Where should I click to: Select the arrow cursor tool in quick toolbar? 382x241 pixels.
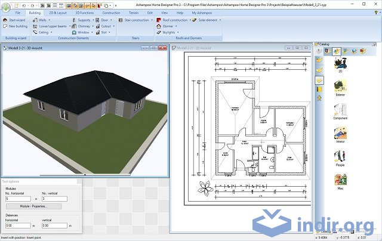tap(93, 5)
